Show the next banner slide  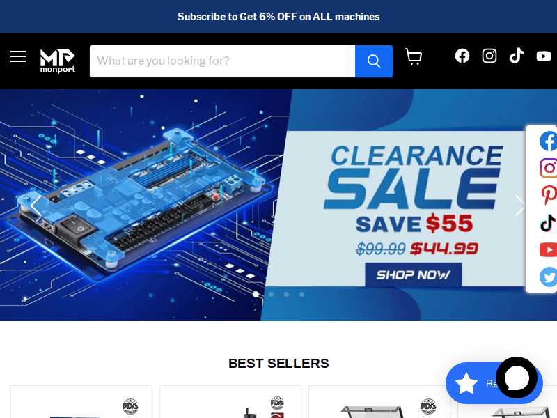[520, 206]
